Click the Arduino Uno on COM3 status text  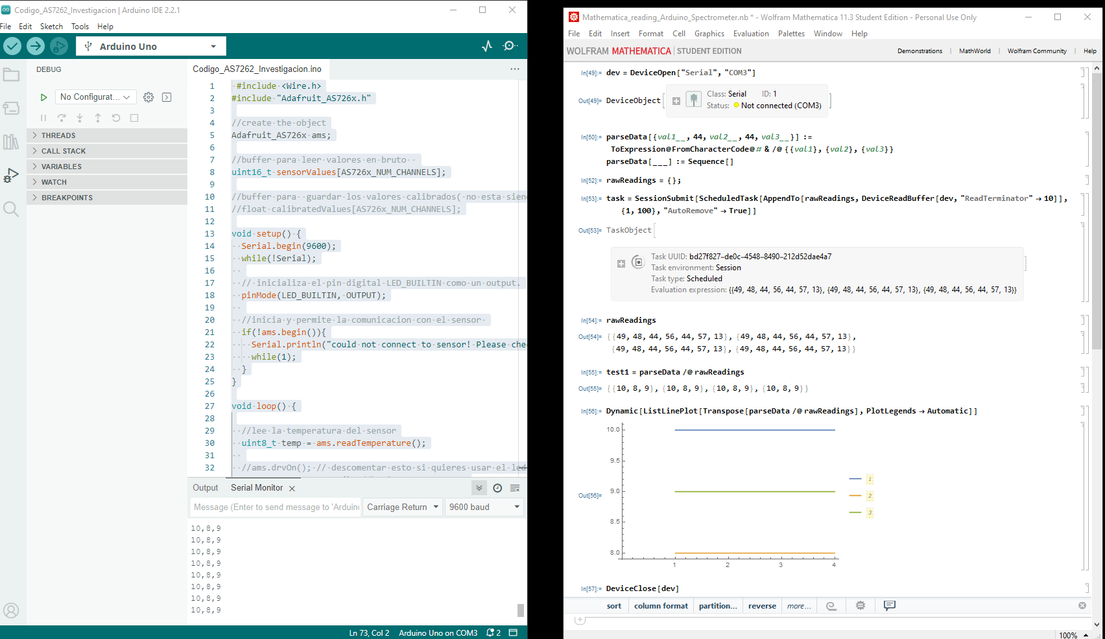438,633
